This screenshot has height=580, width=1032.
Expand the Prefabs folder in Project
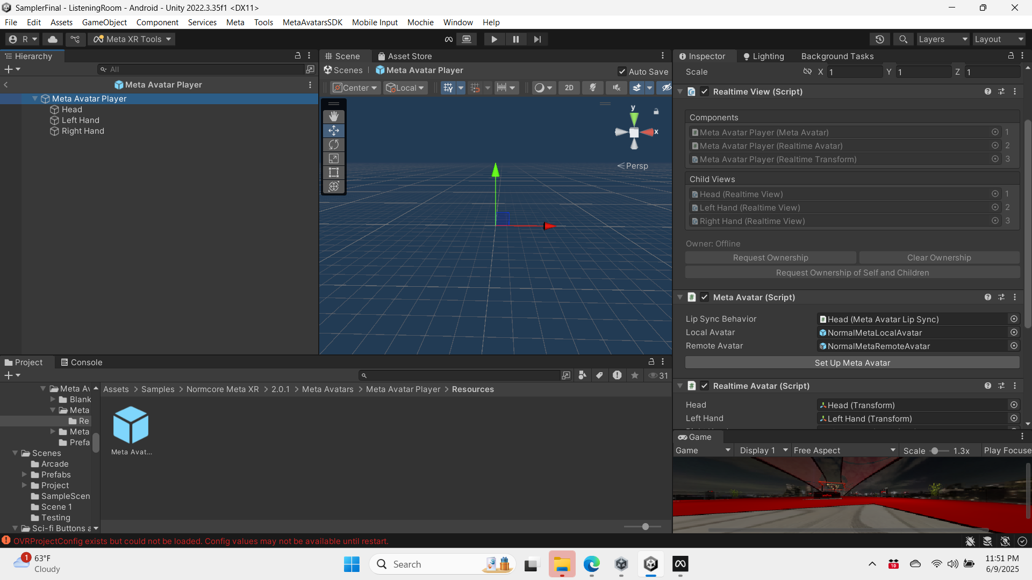coord(24,475)
